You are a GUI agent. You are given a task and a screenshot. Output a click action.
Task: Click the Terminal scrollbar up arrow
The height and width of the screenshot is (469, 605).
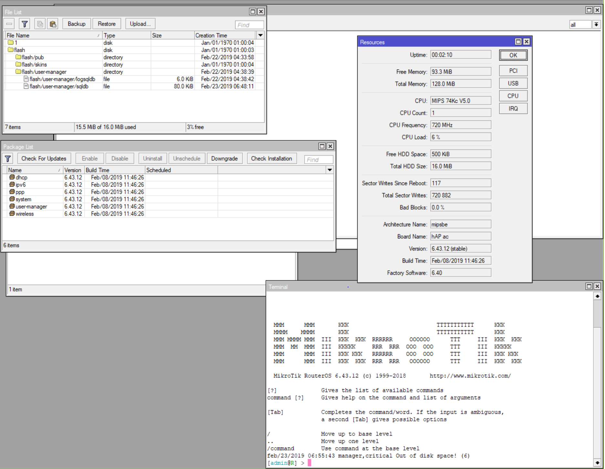pos(597,296)
